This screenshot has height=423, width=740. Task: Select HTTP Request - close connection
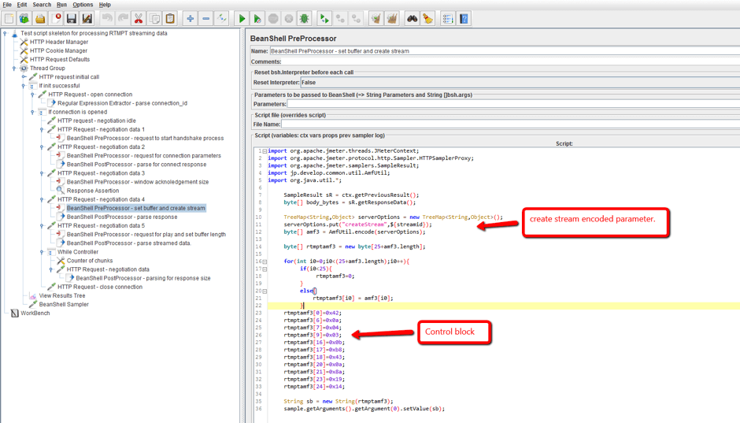tap(99, 287)
